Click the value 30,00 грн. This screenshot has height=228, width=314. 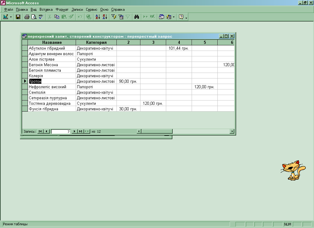coord(128,109)
